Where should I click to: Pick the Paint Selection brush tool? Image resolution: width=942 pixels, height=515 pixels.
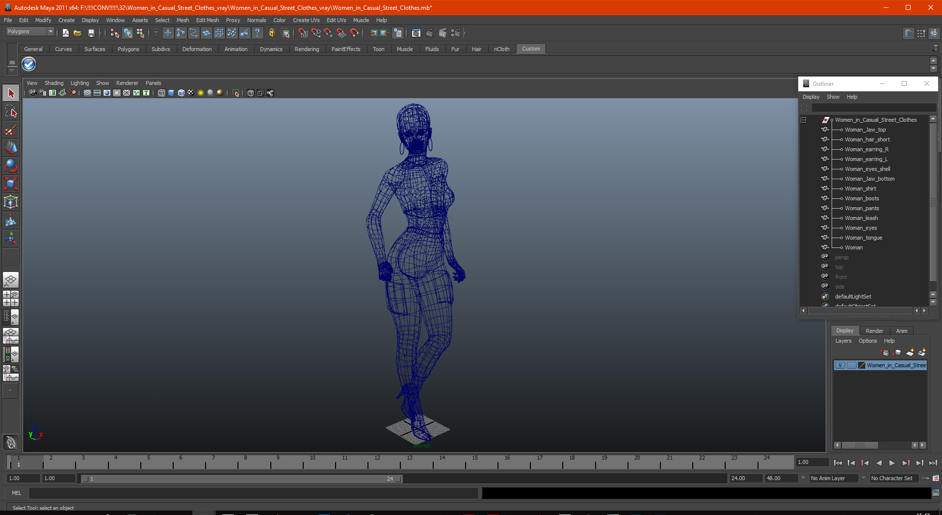point(11,130)
